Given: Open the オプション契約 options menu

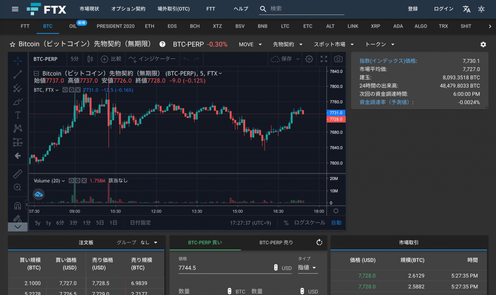Looking at the screenshot, I should point(128,9).
